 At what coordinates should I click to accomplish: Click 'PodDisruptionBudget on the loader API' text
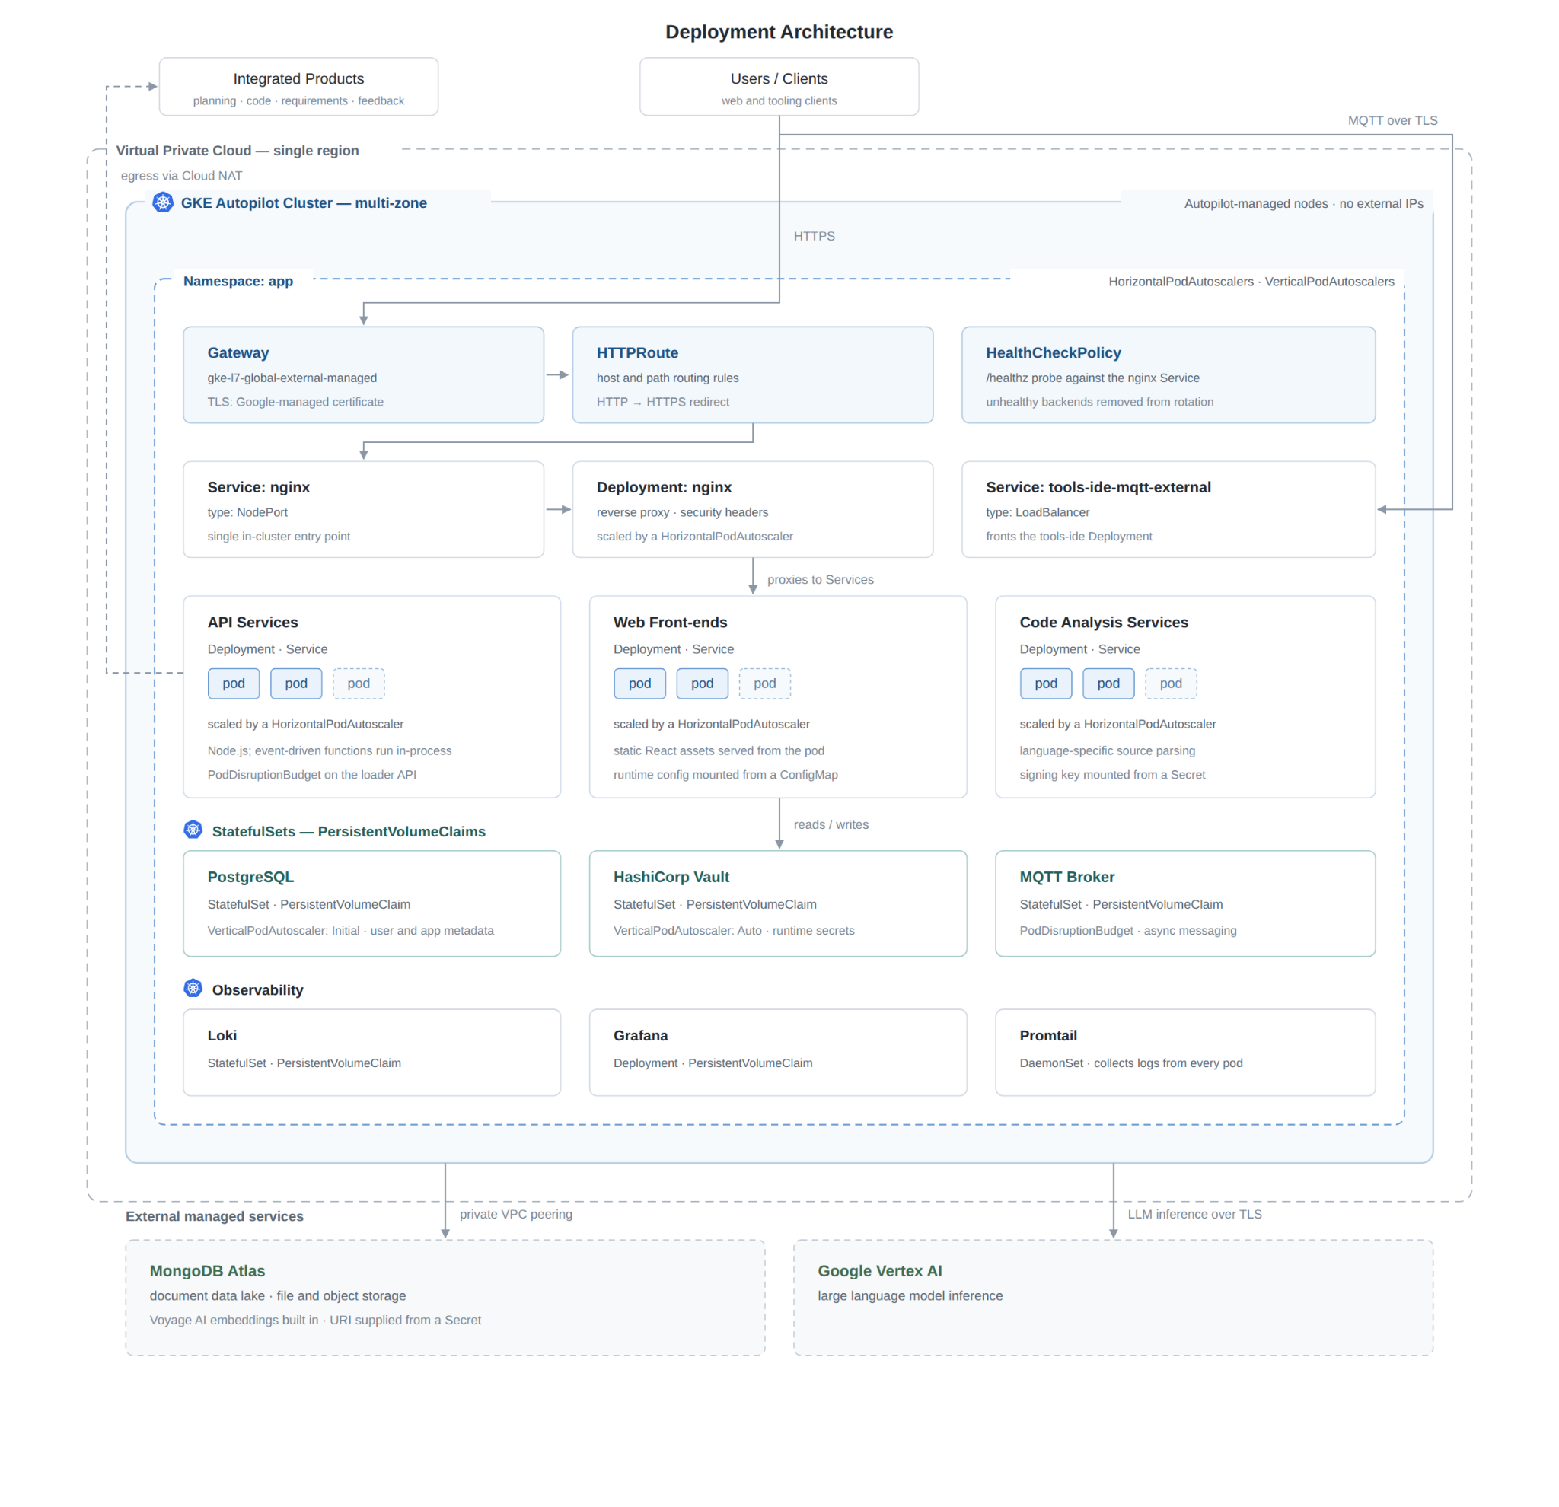pos(312,775)
